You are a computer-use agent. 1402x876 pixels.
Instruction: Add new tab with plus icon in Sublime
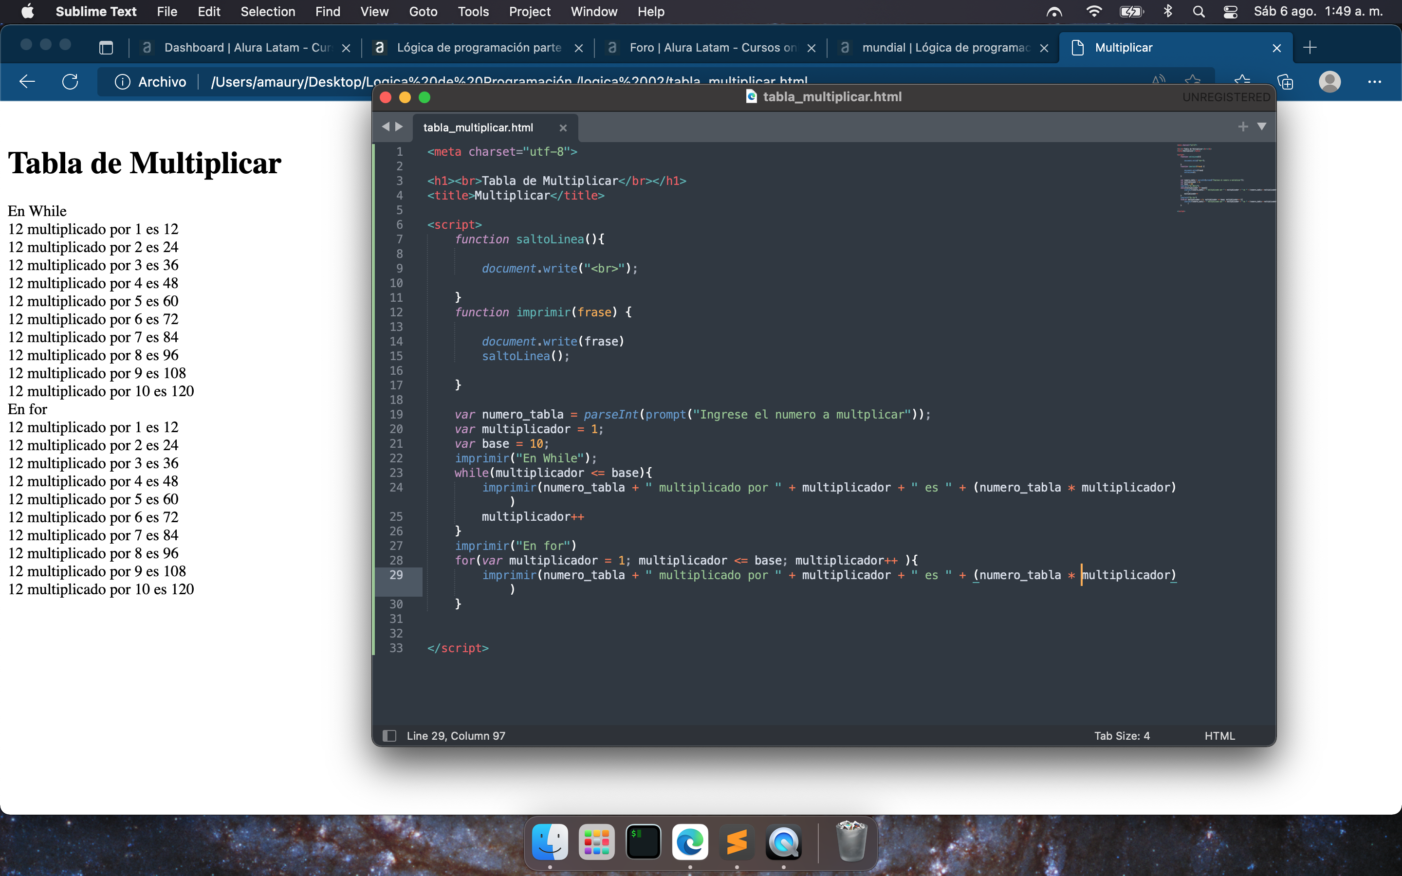pos(1243,127)
